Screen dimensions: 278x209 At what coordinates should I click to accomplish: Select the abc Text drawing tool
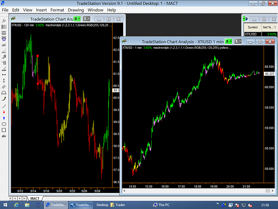point(4,136)
